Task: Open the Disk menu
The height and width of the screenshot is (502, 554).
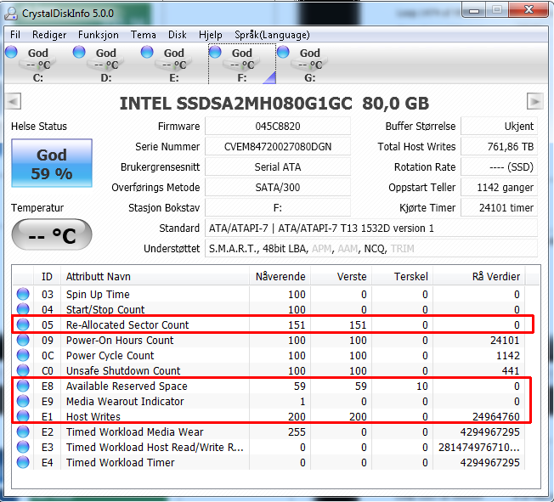Action: 177,35
